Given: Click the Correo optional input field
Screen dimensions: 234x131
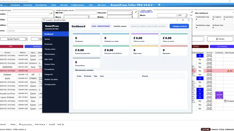Looking at the screenshot, I should (x=25, y=31).
